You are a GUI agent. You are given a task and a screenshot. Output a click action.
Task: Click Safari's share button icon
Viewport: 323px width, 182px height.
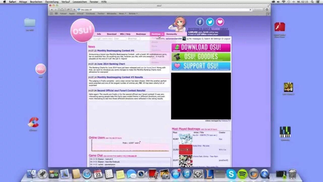[68, 10]
